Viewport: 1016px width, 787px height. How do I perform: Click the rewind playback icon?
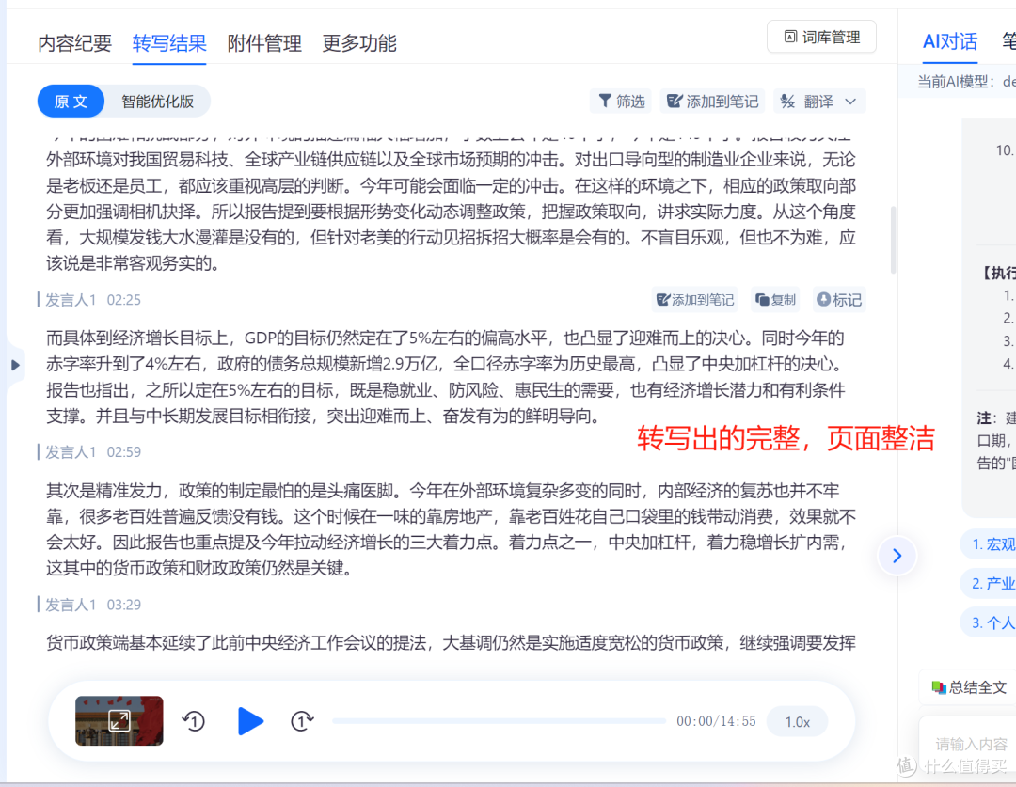click(x=193, y=721)
